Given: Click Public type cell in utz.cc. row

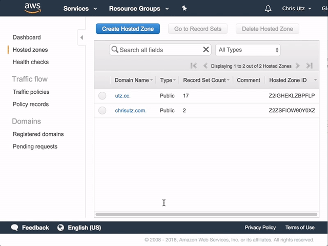Looking at the screenshot, I should [x=167, y=96].
